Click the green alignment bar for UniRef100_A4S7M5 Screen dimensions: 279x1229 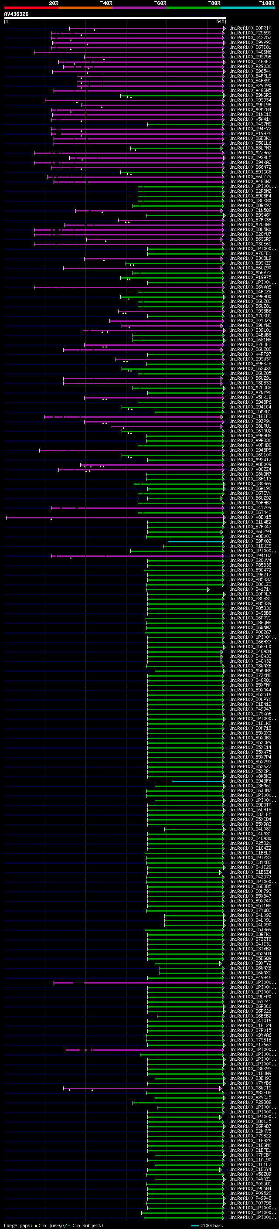coord(186,124)
